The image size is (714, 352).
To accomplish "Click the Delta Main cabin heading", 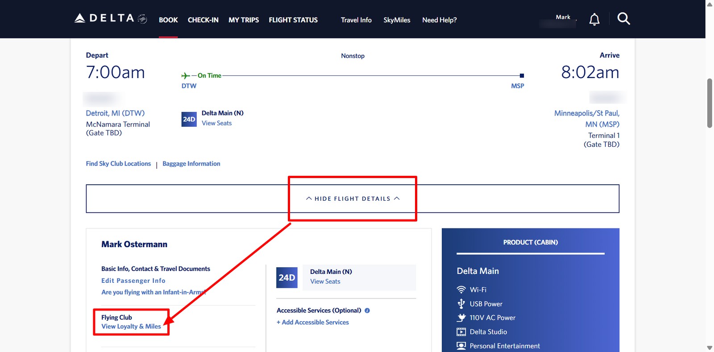I will 478,271.
